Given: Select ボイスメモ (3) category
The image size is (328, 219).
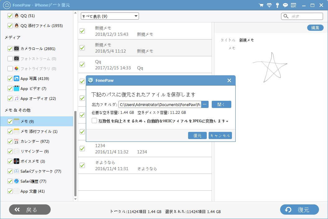Looking at the screenshot, I should tap(37, 161).
